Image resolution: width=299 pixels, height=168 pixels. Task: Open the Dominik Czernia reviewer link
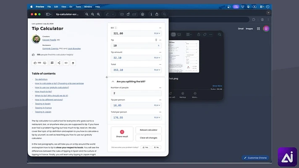50,49
